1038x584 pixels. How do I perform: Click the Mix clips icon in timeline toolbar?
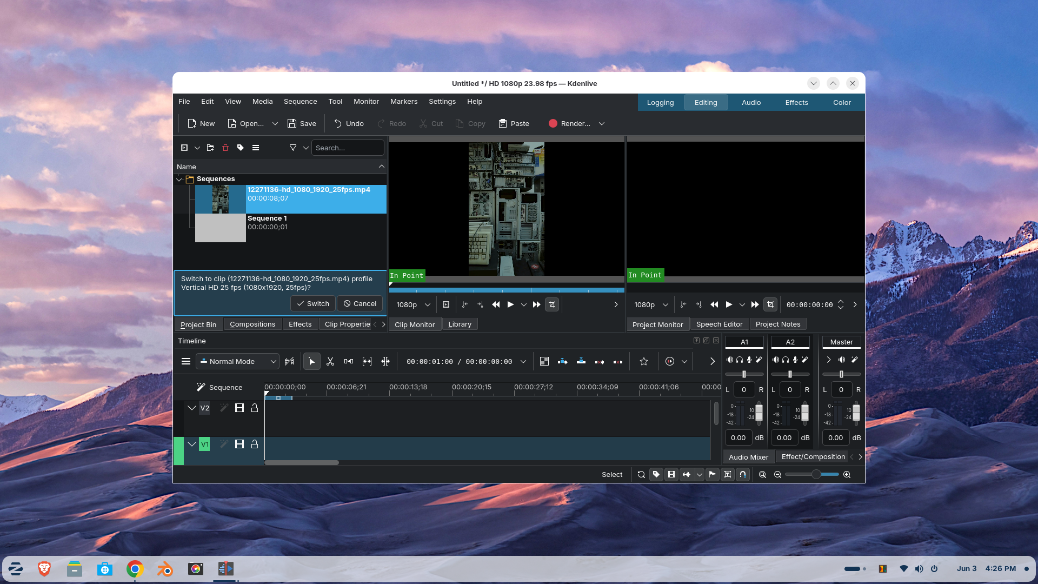[544, 361]
